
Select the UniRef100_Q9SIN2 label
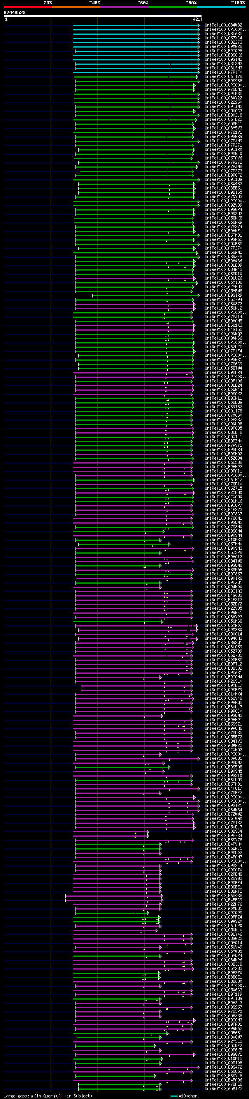tap(223, 59)
